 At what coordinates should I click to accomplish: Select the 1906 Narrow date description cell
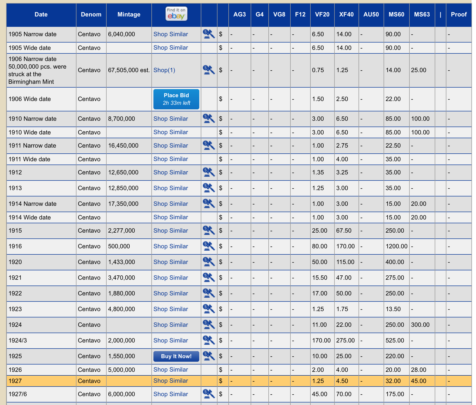pos(41,70)
